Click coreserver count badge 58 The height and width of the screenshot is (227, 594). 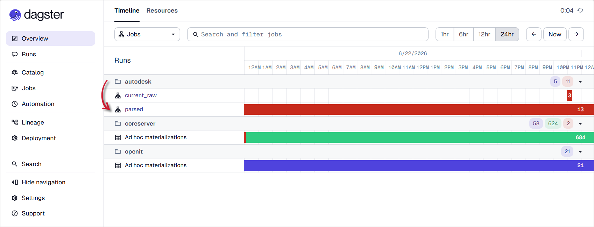[x=536, y=123]
